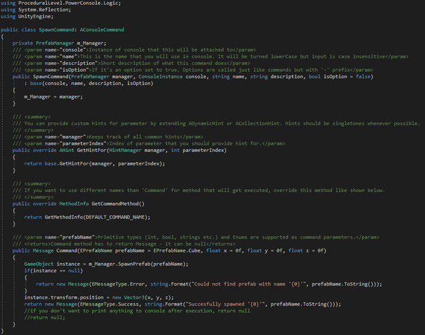
Task: Click the comment with param name="prefabName"
Action: 196,237
